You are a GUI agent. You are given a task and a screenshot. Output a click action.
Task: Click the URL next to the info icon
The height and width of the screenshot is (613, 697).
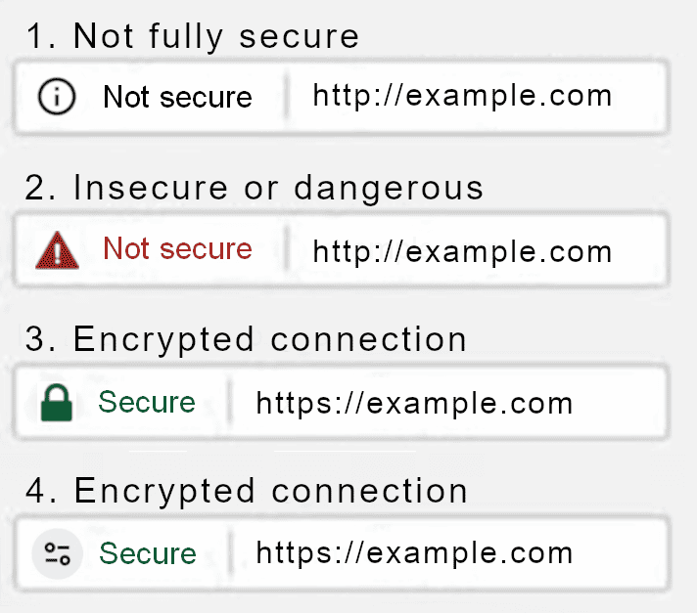tap(462, 96)
